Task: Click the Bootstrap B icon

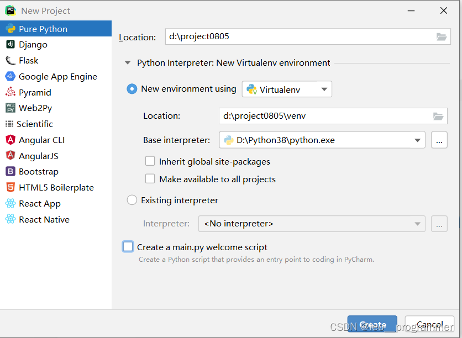Action: click(x=11, y=171)
